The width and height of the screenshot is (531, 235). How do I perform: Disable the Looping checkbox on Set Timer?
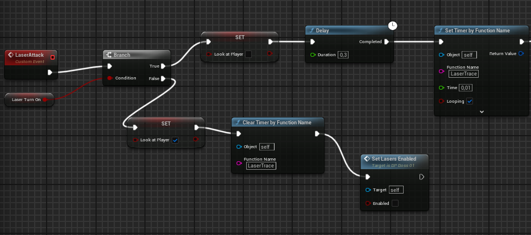(x=469, y=101)
